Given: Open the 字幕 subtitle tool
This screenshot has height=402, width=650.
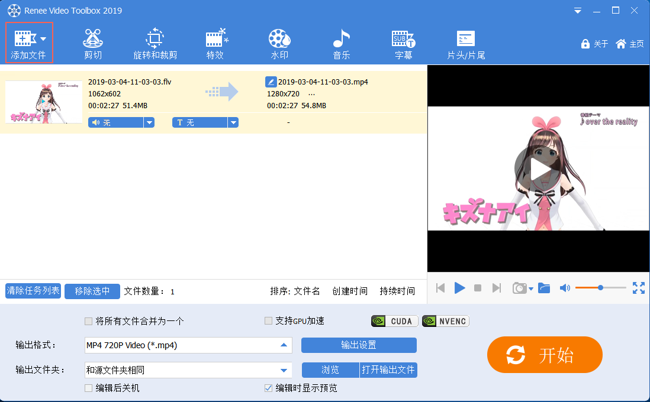Looking at the screenshot, I should click(x=403, y=44).
